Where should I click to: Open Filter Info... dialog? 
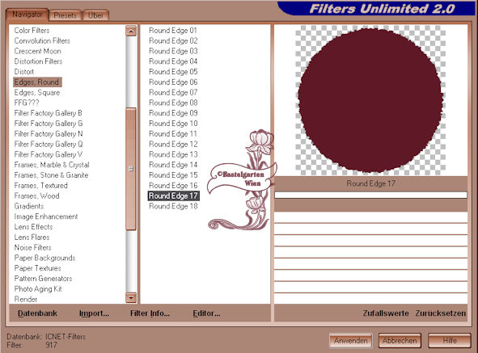tap(150, 313)
